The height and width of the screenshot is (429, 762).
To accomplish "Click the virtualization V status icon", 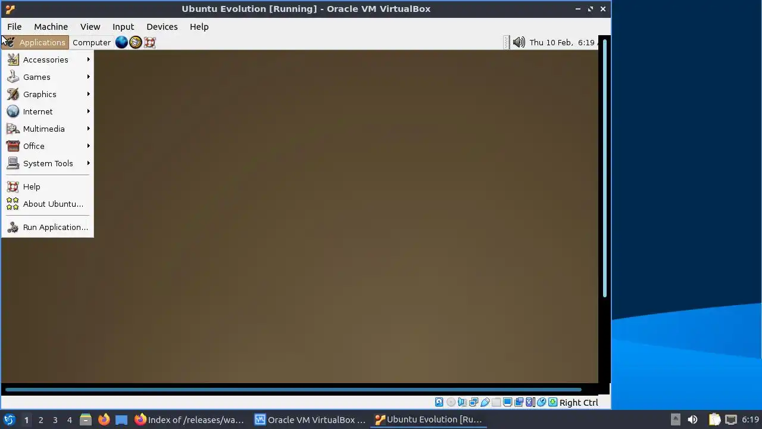I will coord(530,402).
